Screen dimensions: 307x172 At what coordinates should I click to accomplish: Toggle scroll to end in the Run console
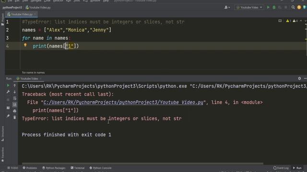(15, 105)
